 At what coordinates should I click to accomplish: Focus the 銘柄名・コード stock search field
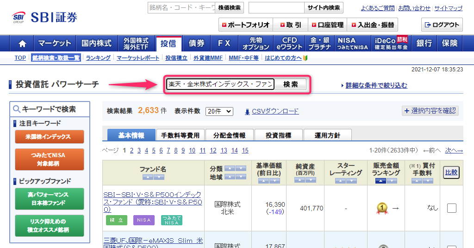point(181,8)
